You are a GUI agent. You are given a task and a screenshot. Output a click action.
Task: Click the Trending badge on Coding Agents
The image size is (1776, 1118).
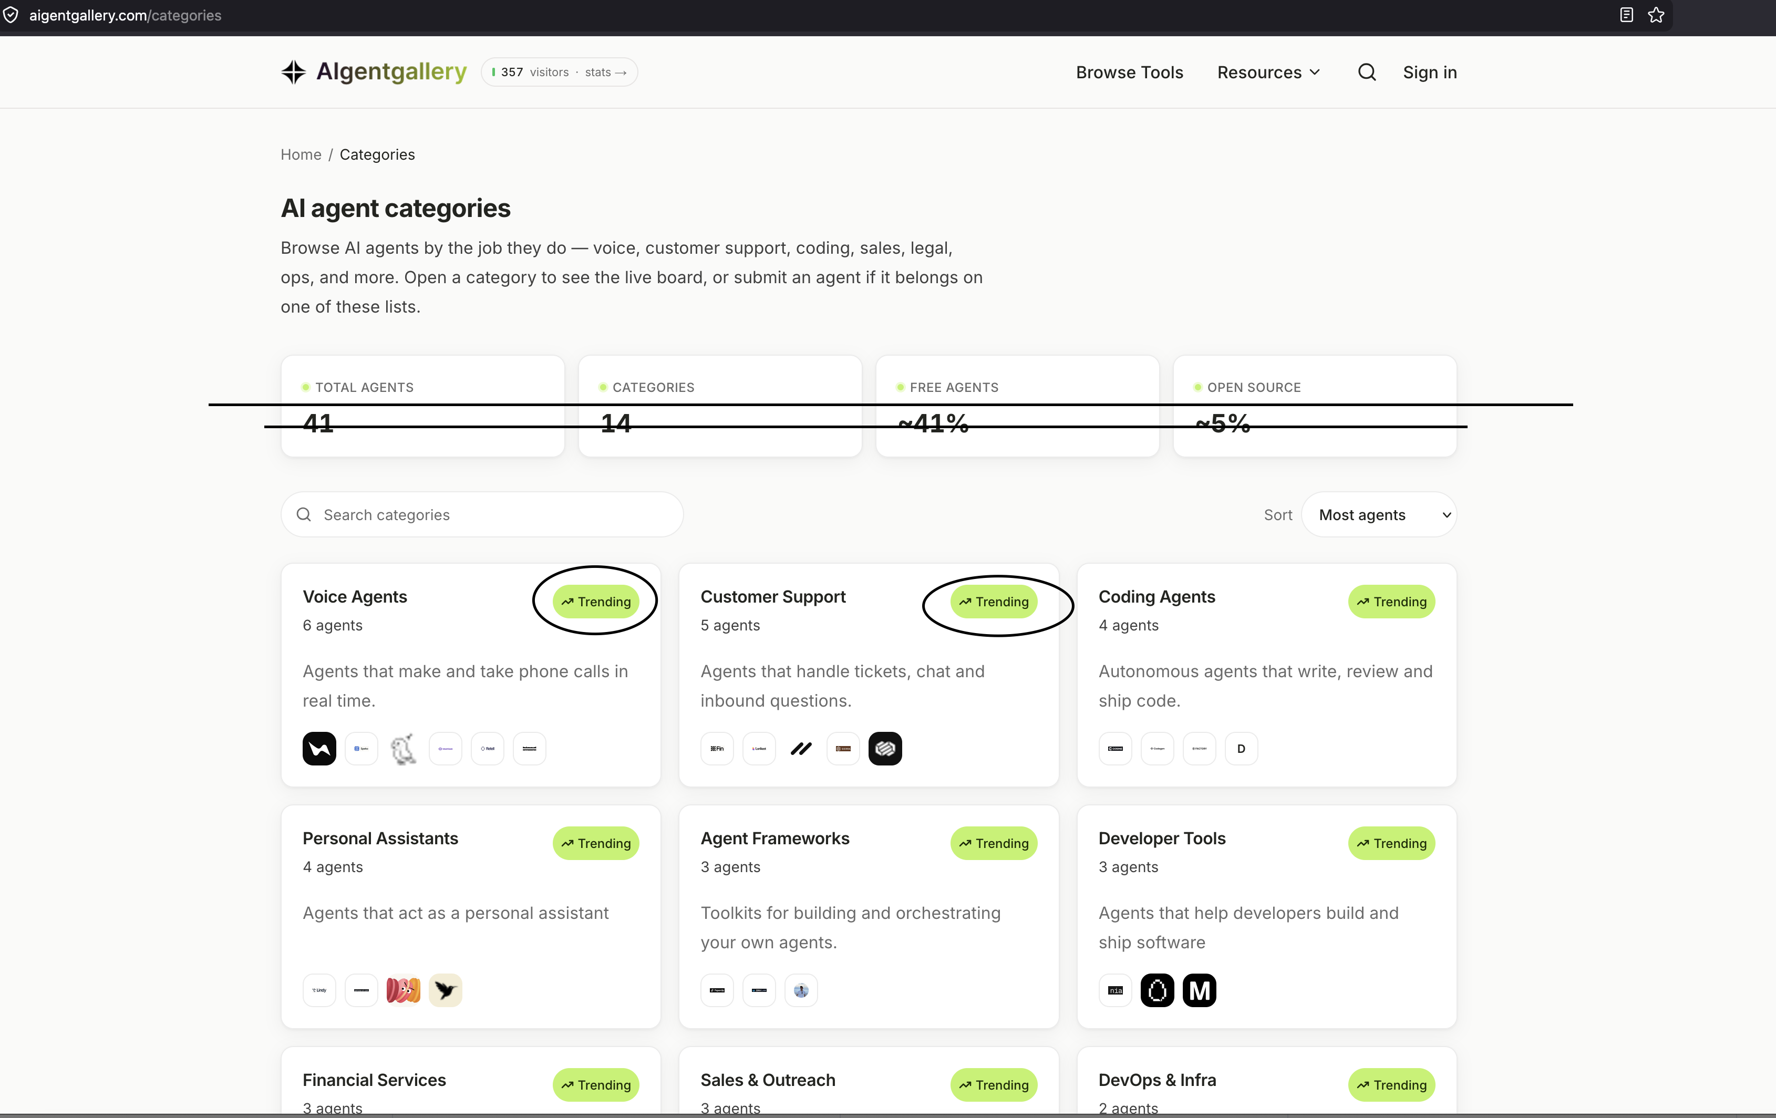1392,602
